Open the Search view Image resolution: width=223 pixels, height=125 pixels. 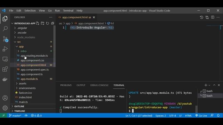[5, 28]
